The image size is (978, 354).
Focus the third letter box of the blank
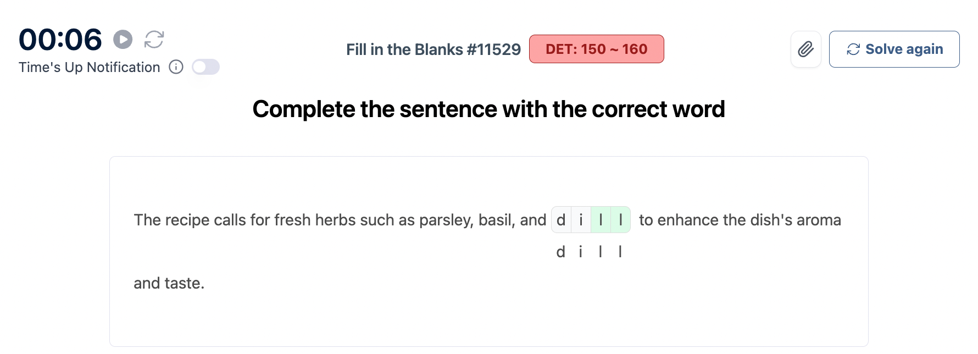[601, 220]
